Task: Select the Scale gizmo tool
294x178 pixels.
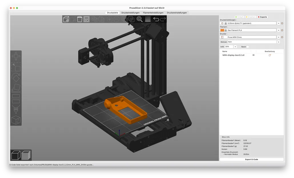Action: (x=16, y=67)
